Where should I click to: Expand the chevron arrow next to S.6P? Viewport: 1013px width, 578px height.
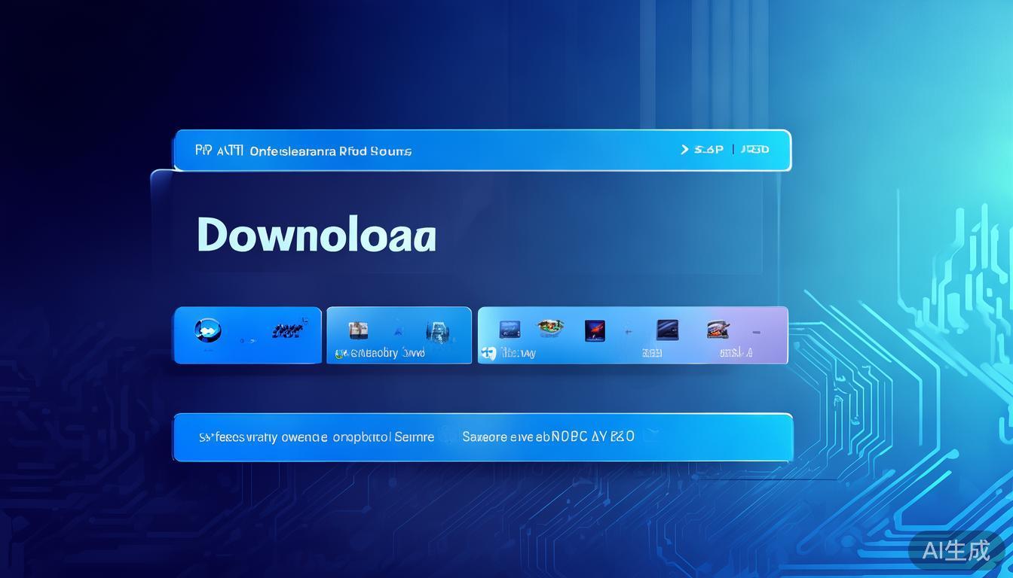tap(684, 150)
